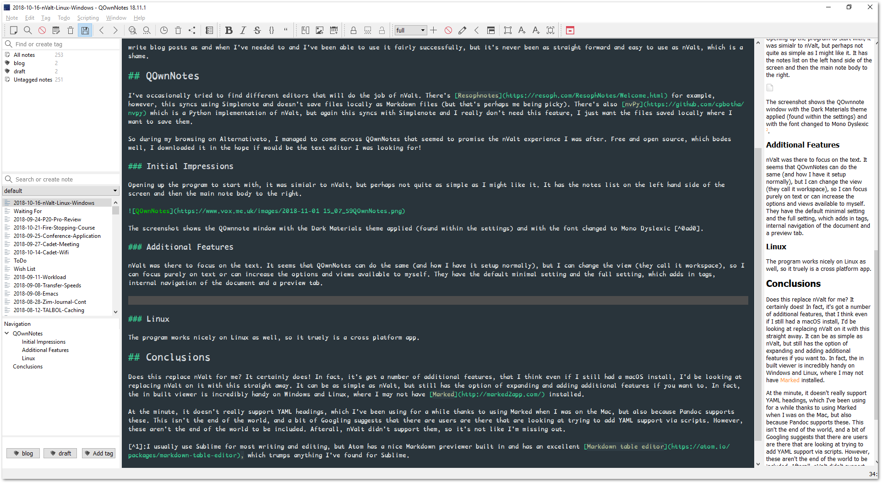Viewport: 882px width, 483px height.
Task: Open the workspace 'full' dropdown
Action: pyautogui.click(x=411, y=30)
